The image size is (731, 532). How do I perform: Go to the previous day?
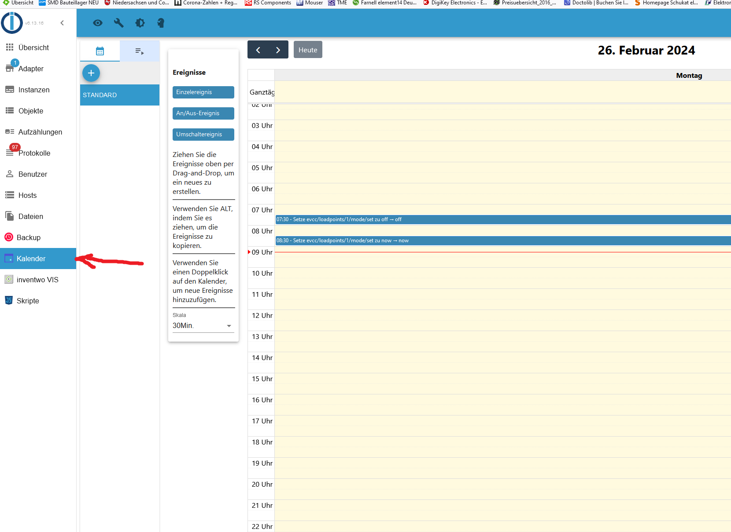pos(258,50)
